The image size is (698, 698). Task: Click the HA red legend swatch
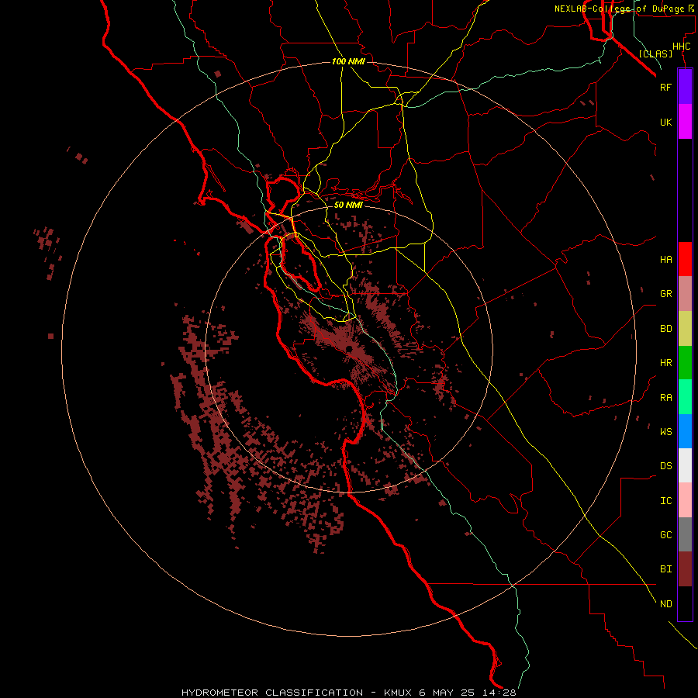pos(685,259)
